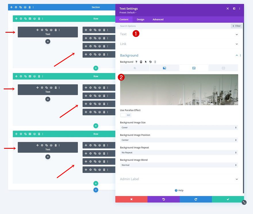Image resolution: width=253 pixels, height=214 pixels.
Task: Open the Background Image Blend dropdown
Action: (x=179, y=165)
